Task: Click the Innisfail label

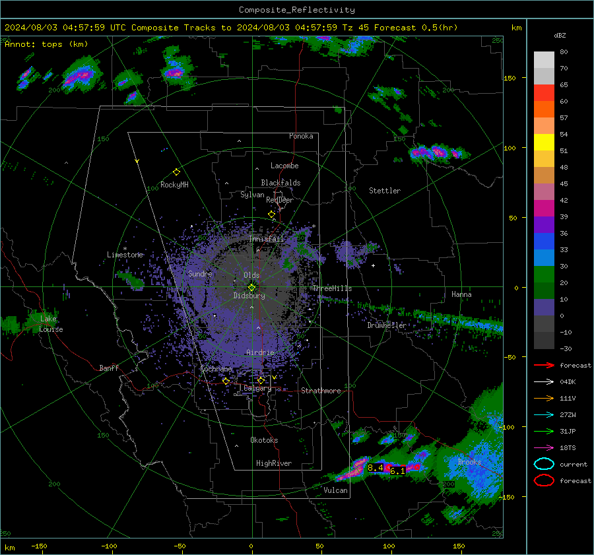Action: click(x=267, y=239)
